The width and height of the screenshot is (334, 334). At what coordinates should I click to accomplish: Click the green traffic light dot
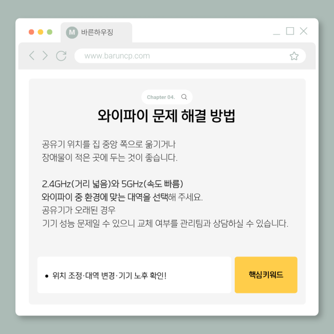coord(50,32)
